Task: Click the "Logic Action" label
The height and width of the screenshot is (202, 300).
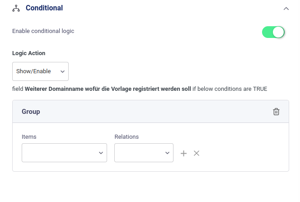Action: point(28,53)
